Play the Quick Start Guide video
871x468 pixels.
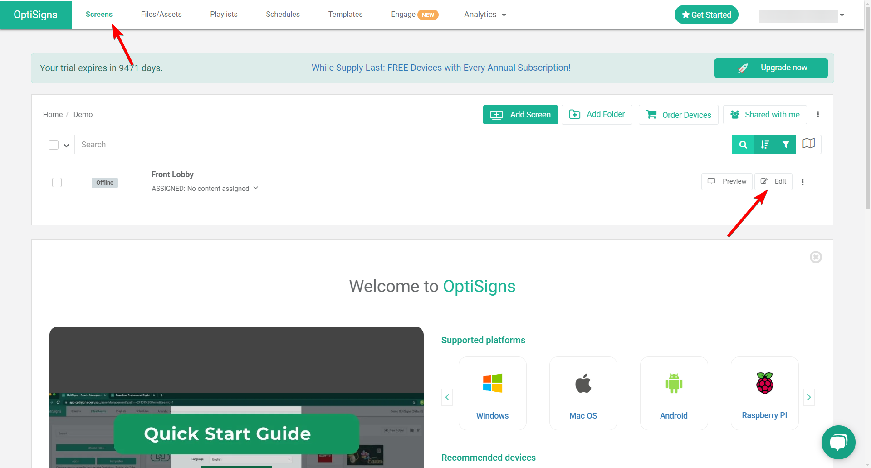coord(236,397)
